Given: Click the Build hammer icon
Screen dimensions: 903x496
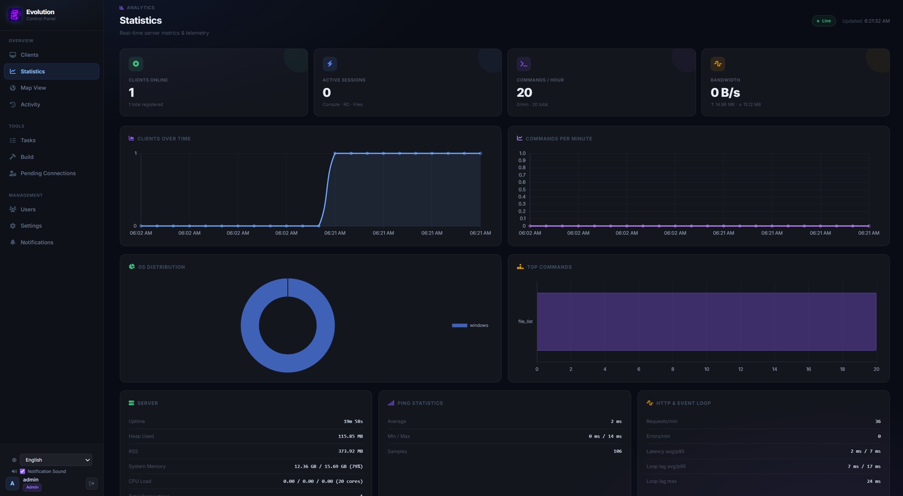Looking at the screenshot, I should point(13,157).
